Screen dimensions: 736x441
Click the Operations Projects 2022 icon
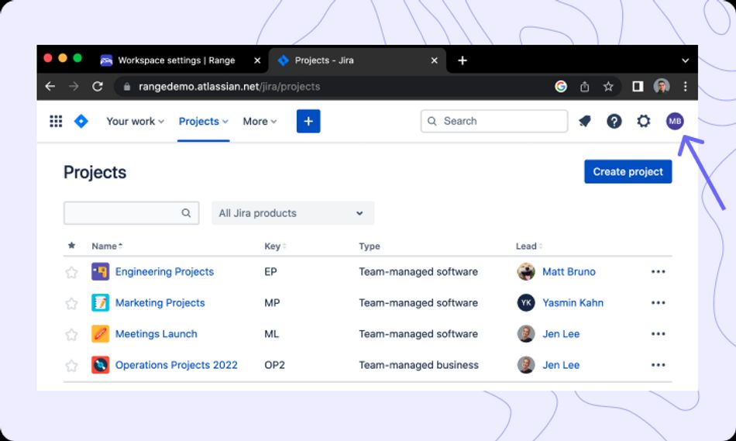101,365
